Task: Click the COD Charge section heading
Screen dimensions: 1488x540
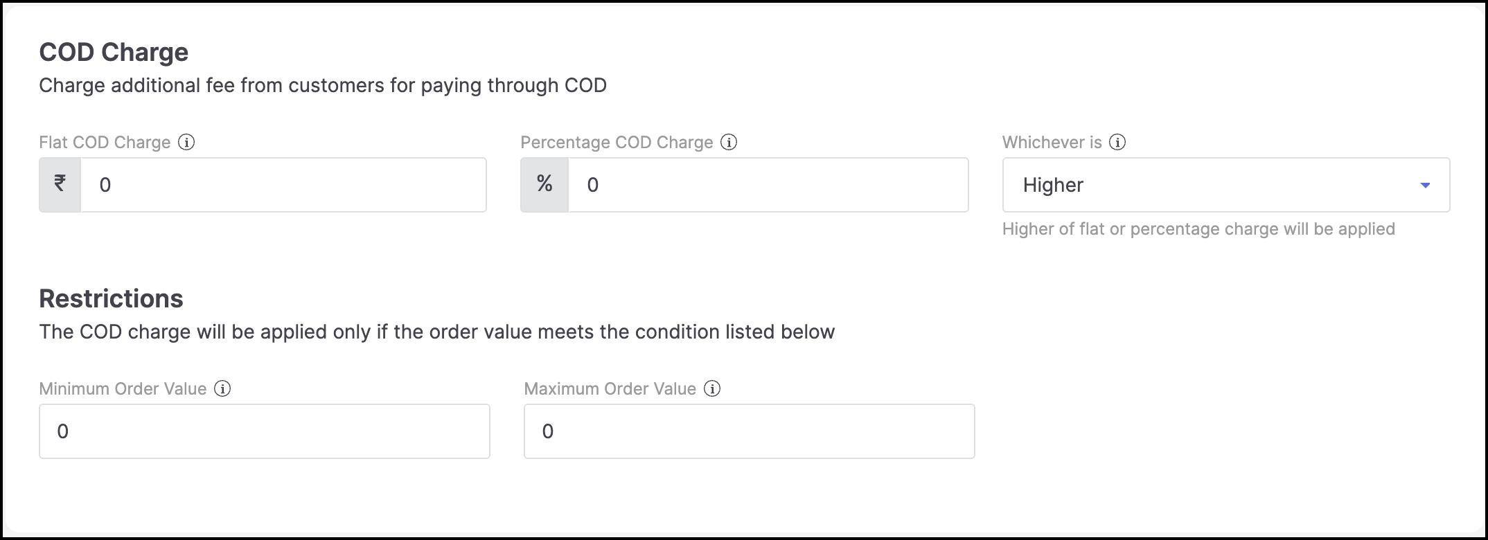Action: tap(114, 52)
